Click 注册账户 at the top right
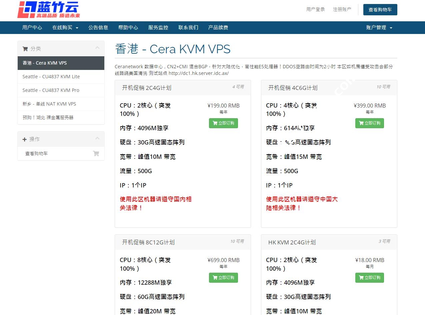Viewport: 425px width, 315px height. [x=342, y=10]
